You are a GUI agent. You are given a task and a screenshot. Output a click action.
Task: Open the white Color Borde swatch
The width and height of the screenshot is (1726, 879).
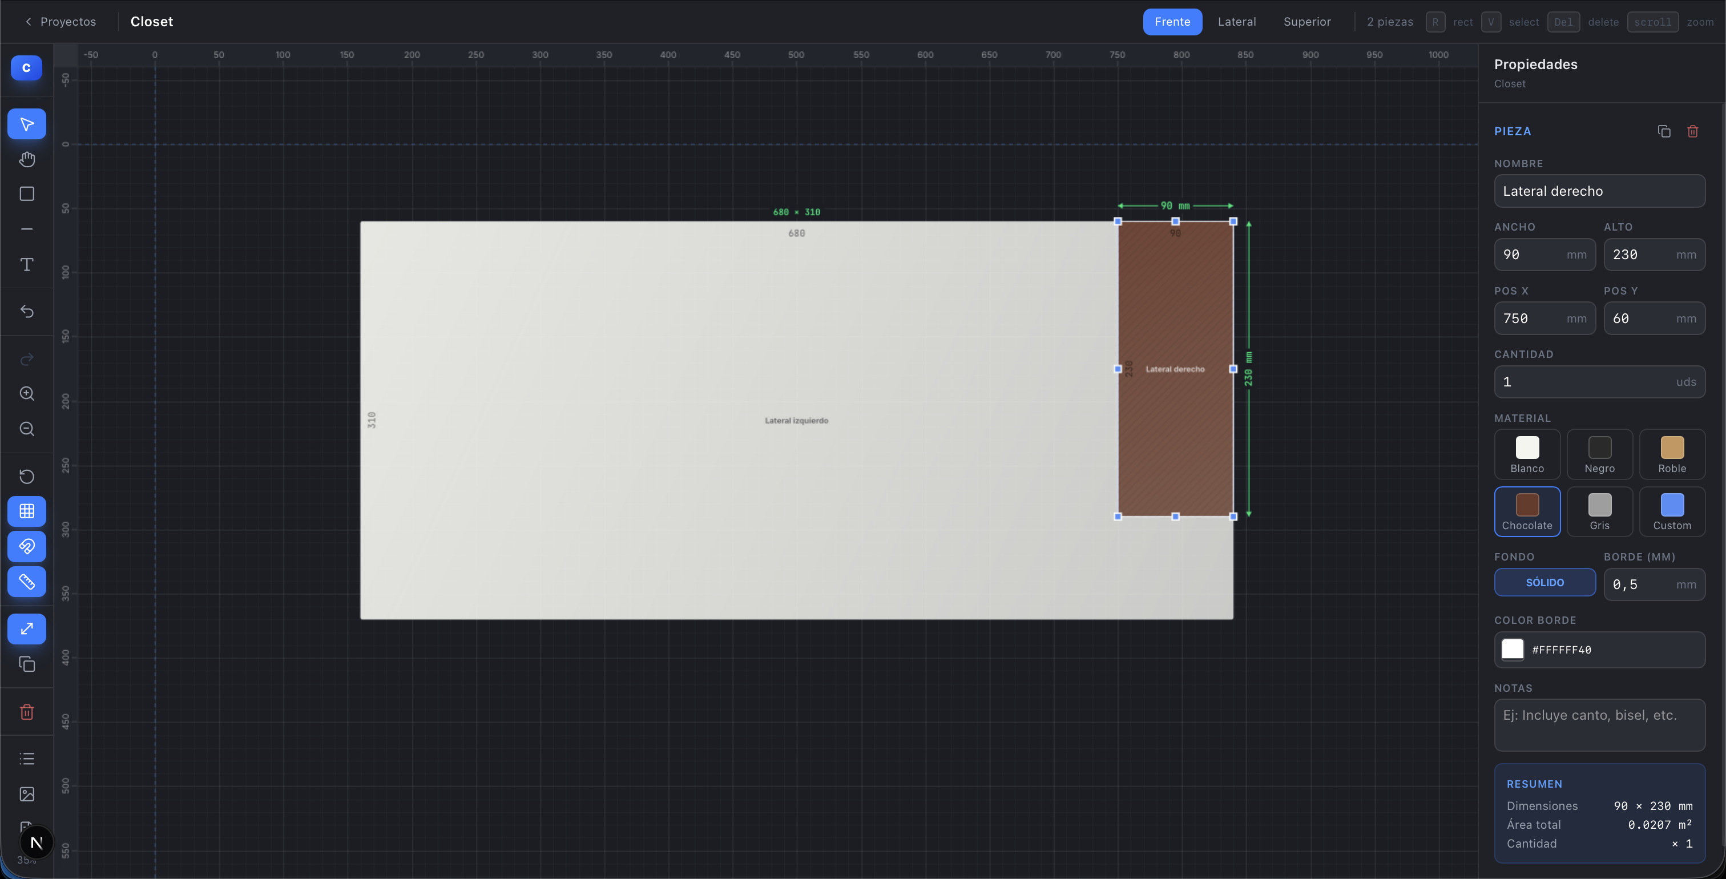click(x=1513, y=649)
